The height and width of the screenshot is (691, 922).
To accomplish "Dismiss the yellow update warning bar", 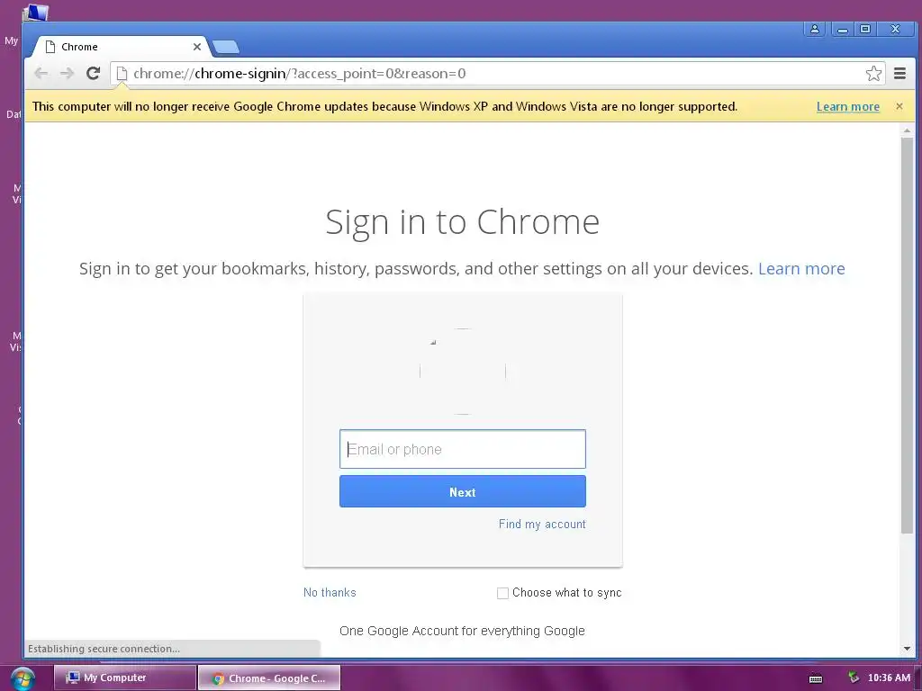I will pos(899,106).
